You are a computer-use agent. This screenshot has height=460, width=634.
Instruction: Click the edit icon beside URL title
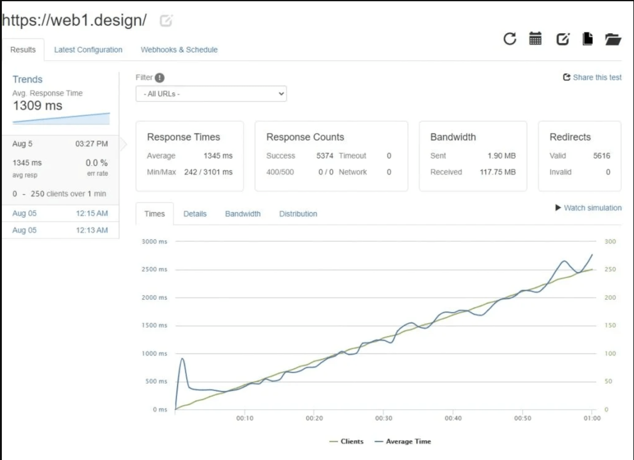(166, 20)
